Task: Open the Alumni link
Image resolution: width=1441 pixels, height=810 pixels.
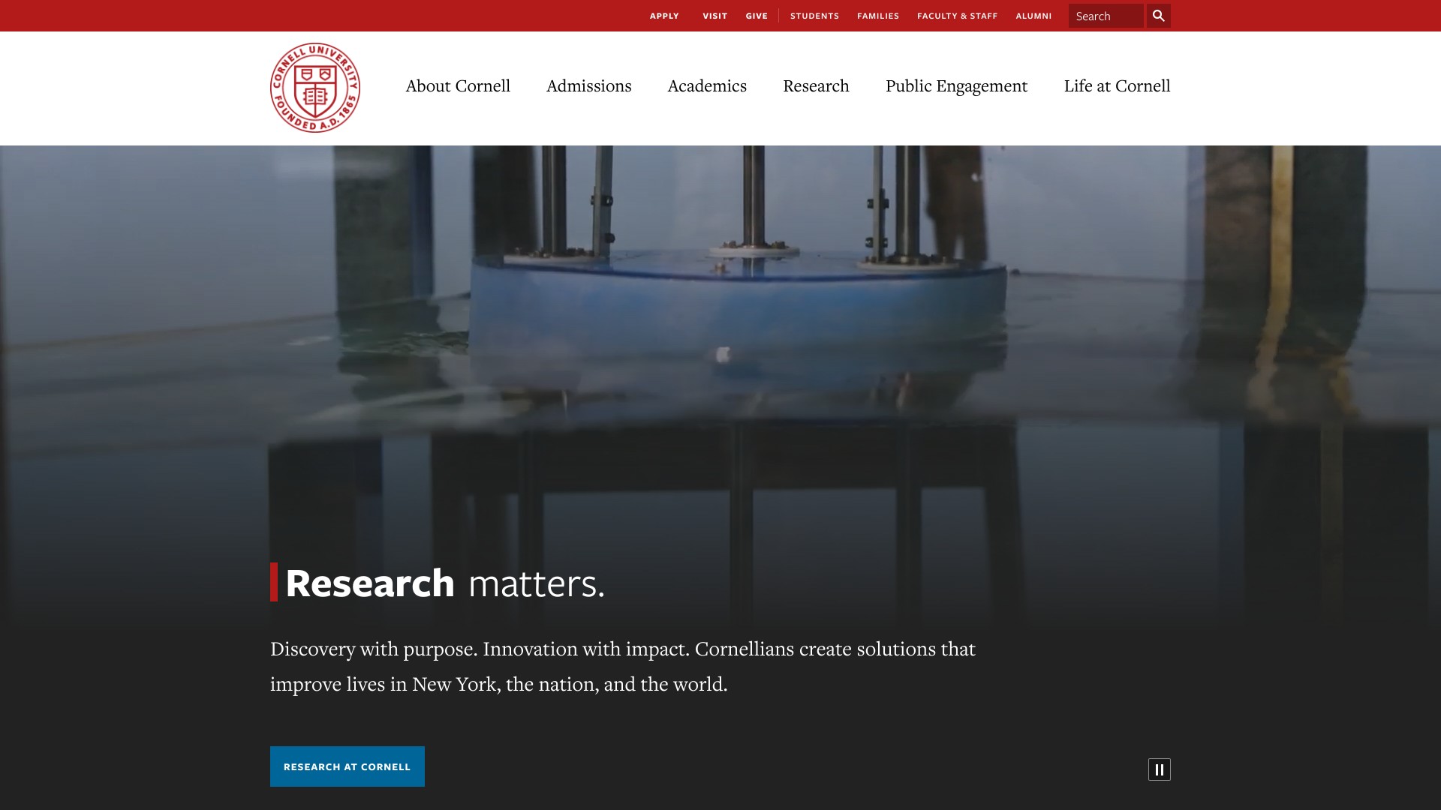Action: click(1033, 16)
